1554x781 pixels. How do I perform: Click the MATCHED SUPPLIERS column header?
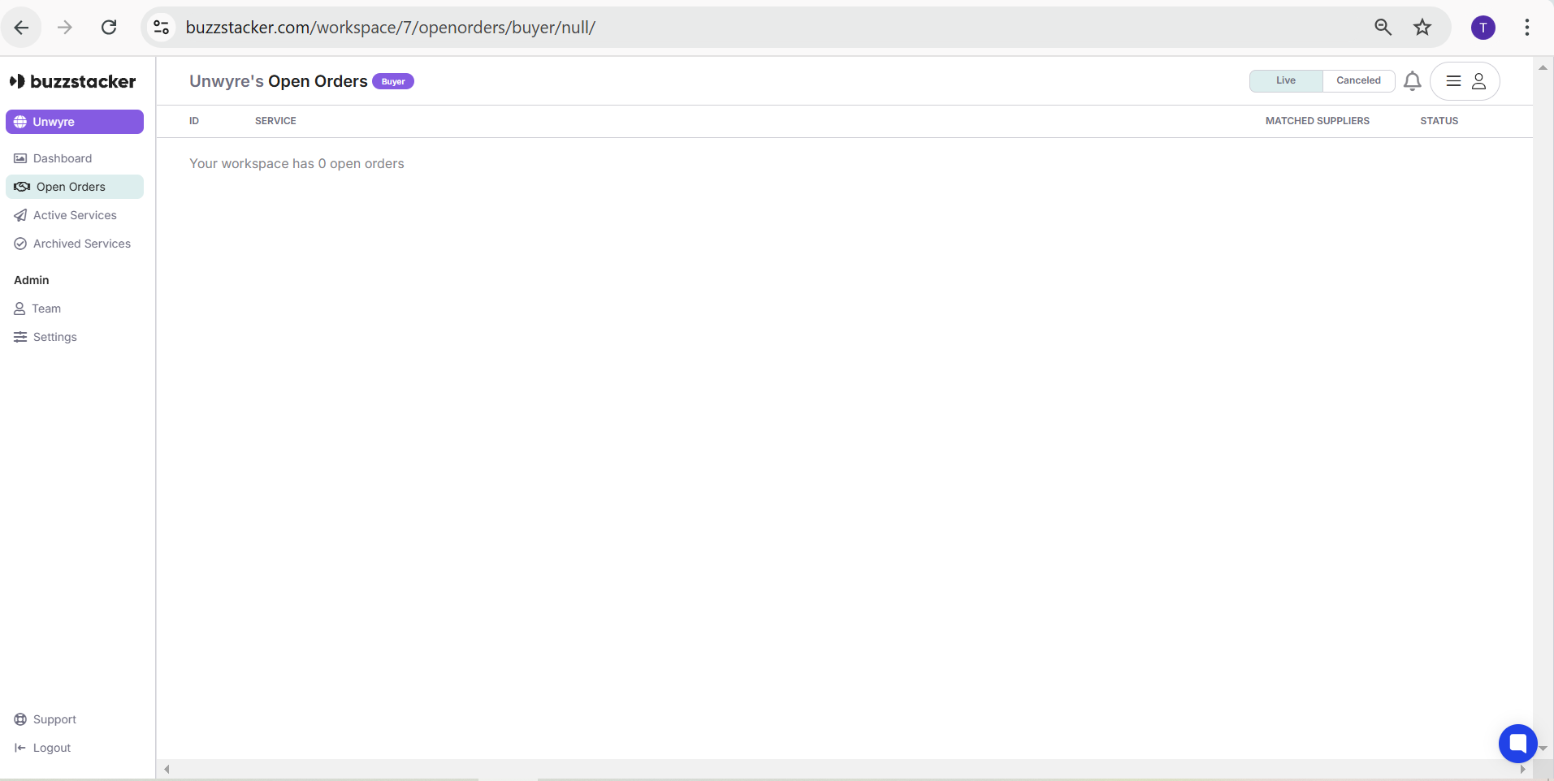(x=1318, y=121)
